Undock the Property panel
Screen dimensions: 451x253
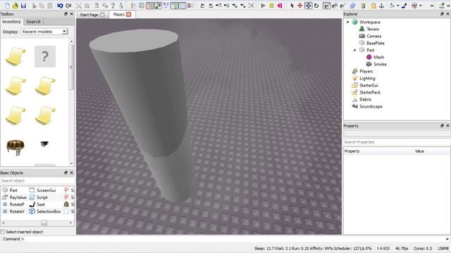442,126
